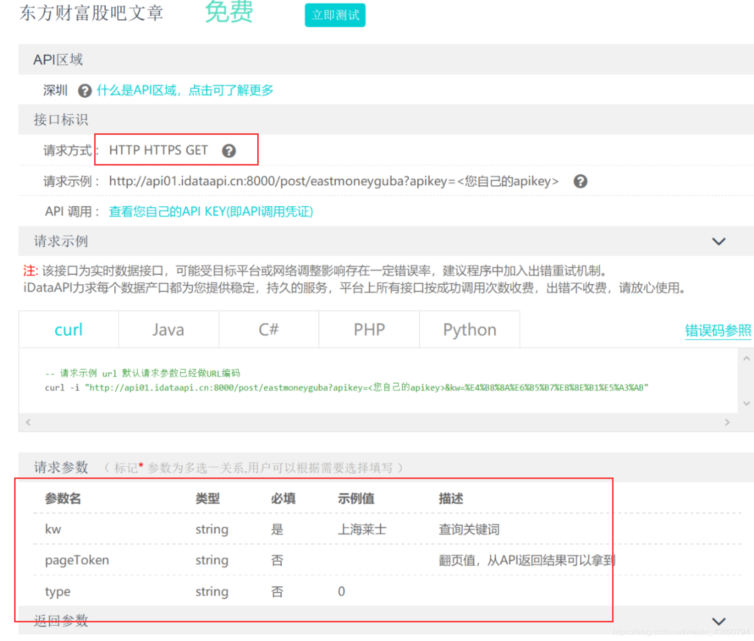Image resolution: width=754 pixels, height=641 pixels.
Task: Click help icon after request example URL
Action: [580, 181]
